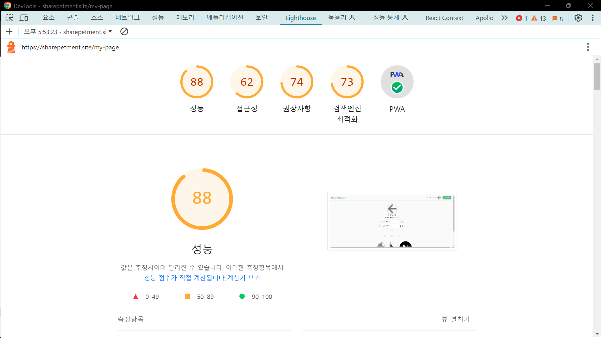Click the issues badge showing 8
This screenshot has width=601, height=338.
click(x=558, y=18)
